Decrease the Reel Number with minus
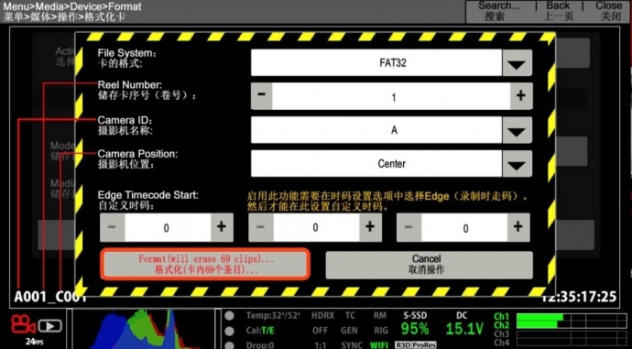This screenshot has height=349, width=632. (262, 96)
